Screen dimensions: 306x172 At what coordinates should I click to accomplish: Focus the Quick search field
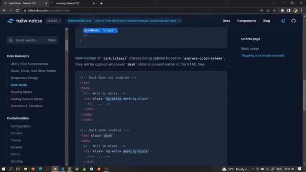pos(32,40)
